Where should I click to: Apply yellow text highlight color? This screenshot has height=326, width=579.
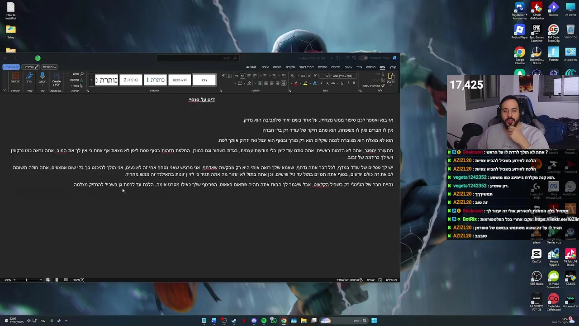click(x=305, y=83)
